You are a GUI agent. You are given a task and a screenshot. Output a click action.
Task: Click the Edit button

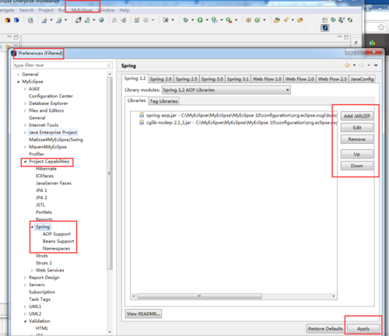pos(357,128)
